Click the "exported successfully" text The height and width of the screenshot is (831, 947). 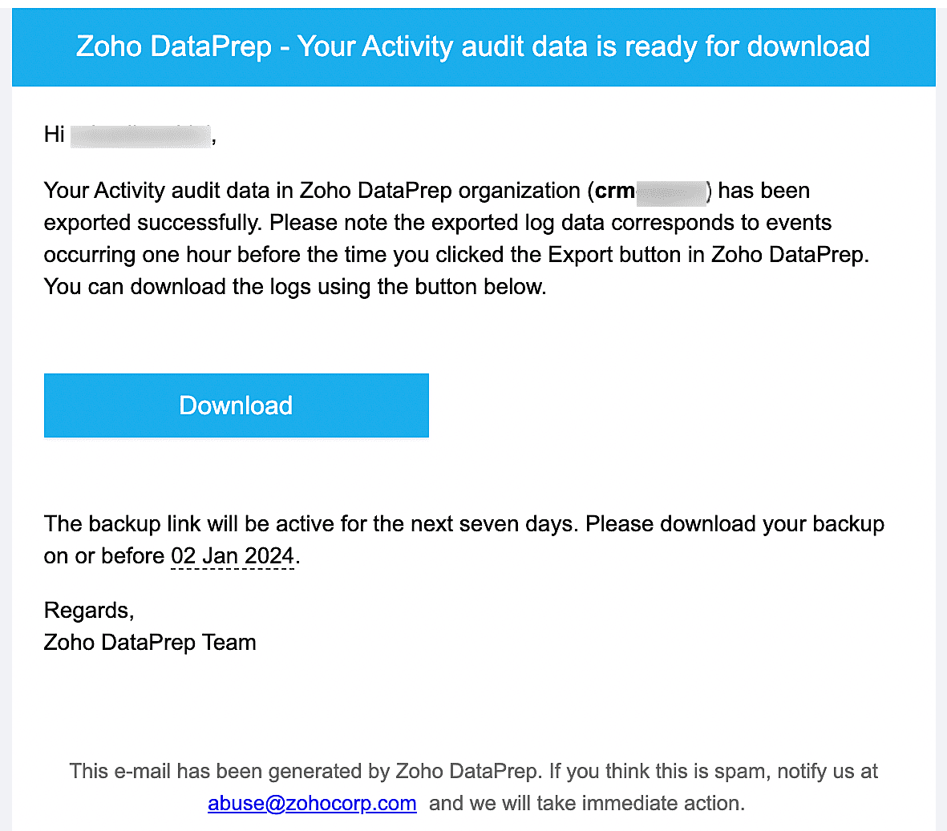[x=153, y=223]
